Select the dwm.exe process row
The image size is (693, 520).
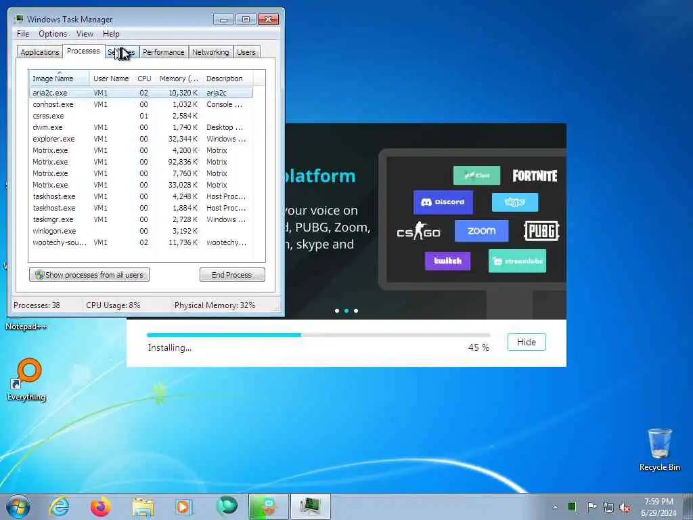click(x=141, y=127)
